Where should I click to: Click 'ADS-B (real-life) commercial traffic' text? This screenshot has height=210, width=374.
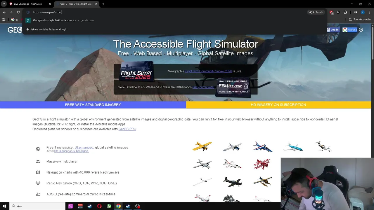click(x=81, y=194)
